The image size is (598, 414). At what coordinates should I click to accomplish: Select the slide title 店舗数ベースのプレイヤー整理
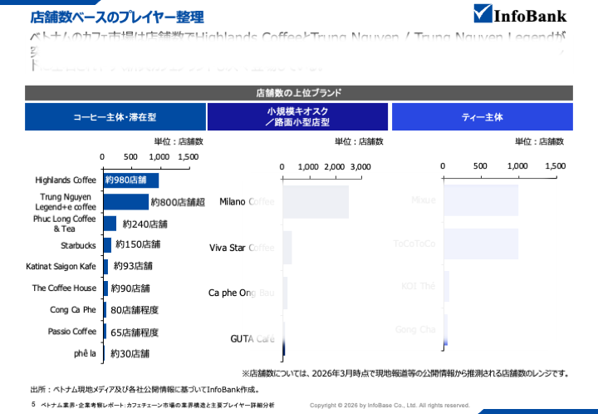tap(117, 17)
